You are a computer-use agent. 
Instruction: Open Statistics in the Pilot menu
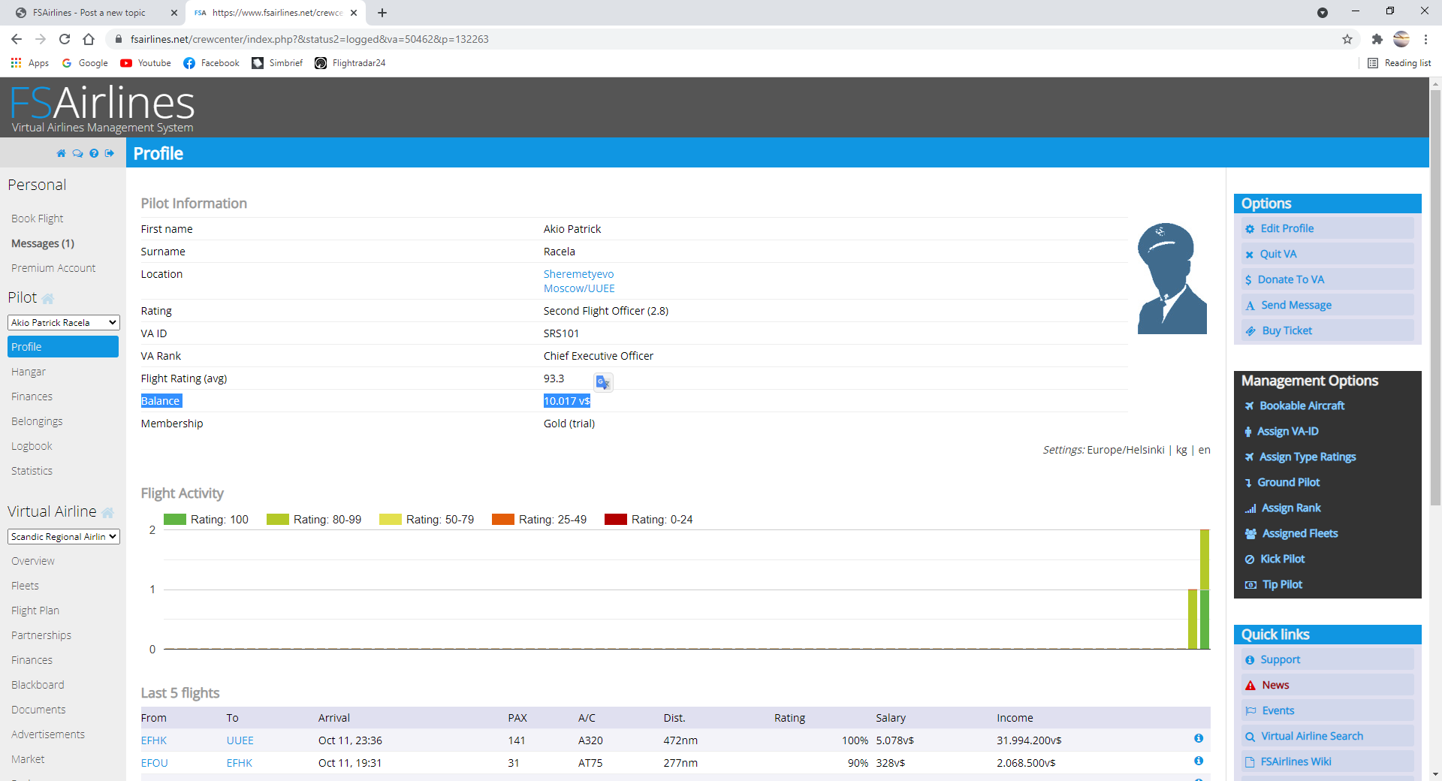pos(32,471)
